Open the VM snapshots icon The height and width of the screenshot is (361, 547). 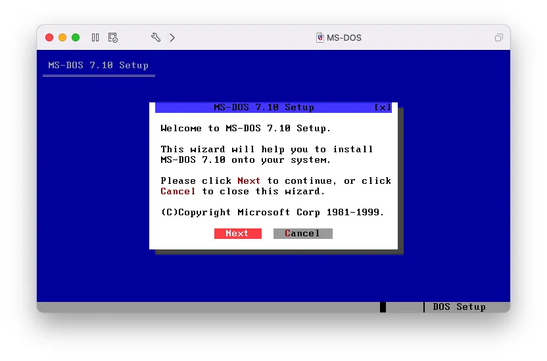[x=112, y=37]
